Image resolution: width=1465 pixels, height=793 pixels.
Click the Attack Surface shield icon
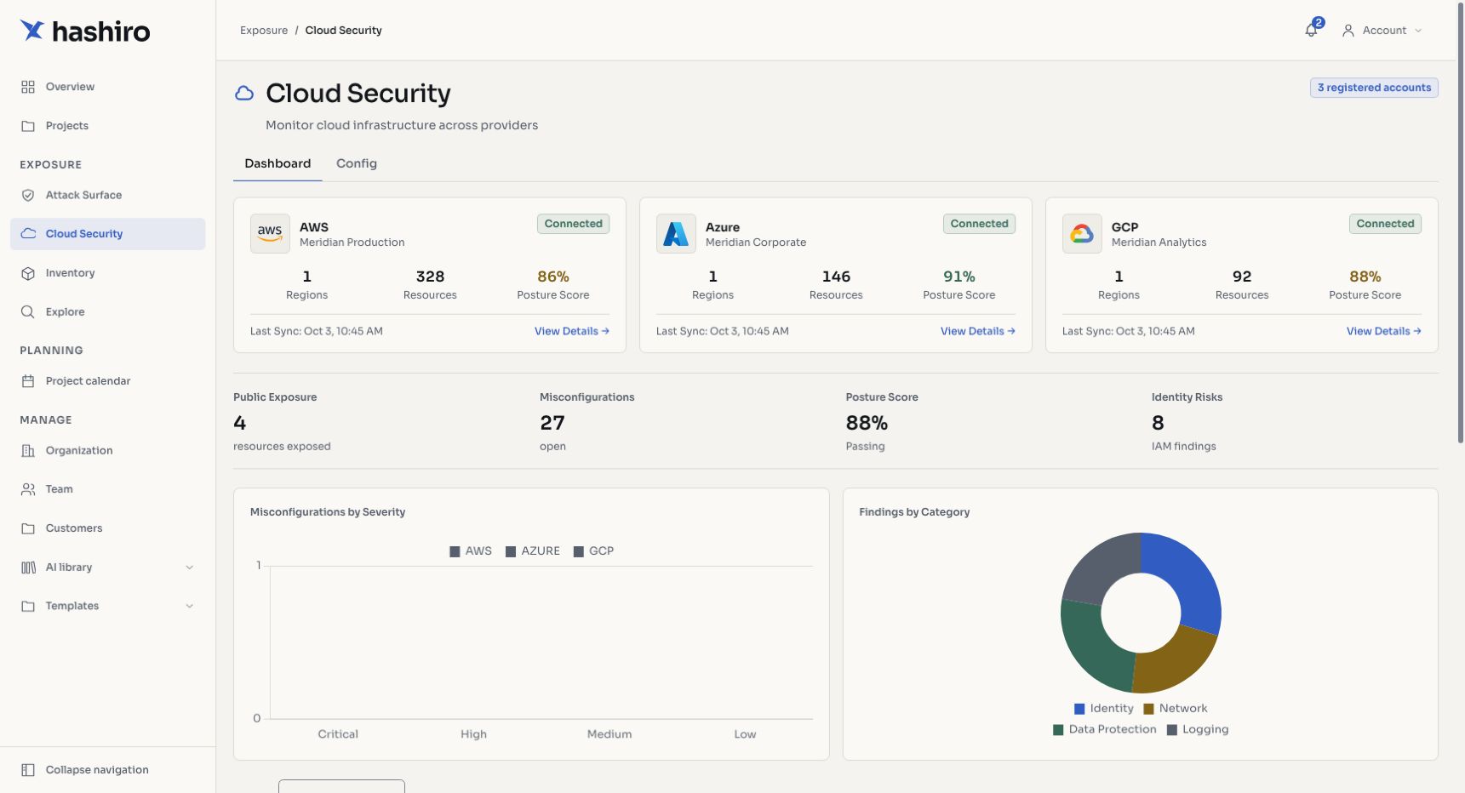click(x=28, y=195)
